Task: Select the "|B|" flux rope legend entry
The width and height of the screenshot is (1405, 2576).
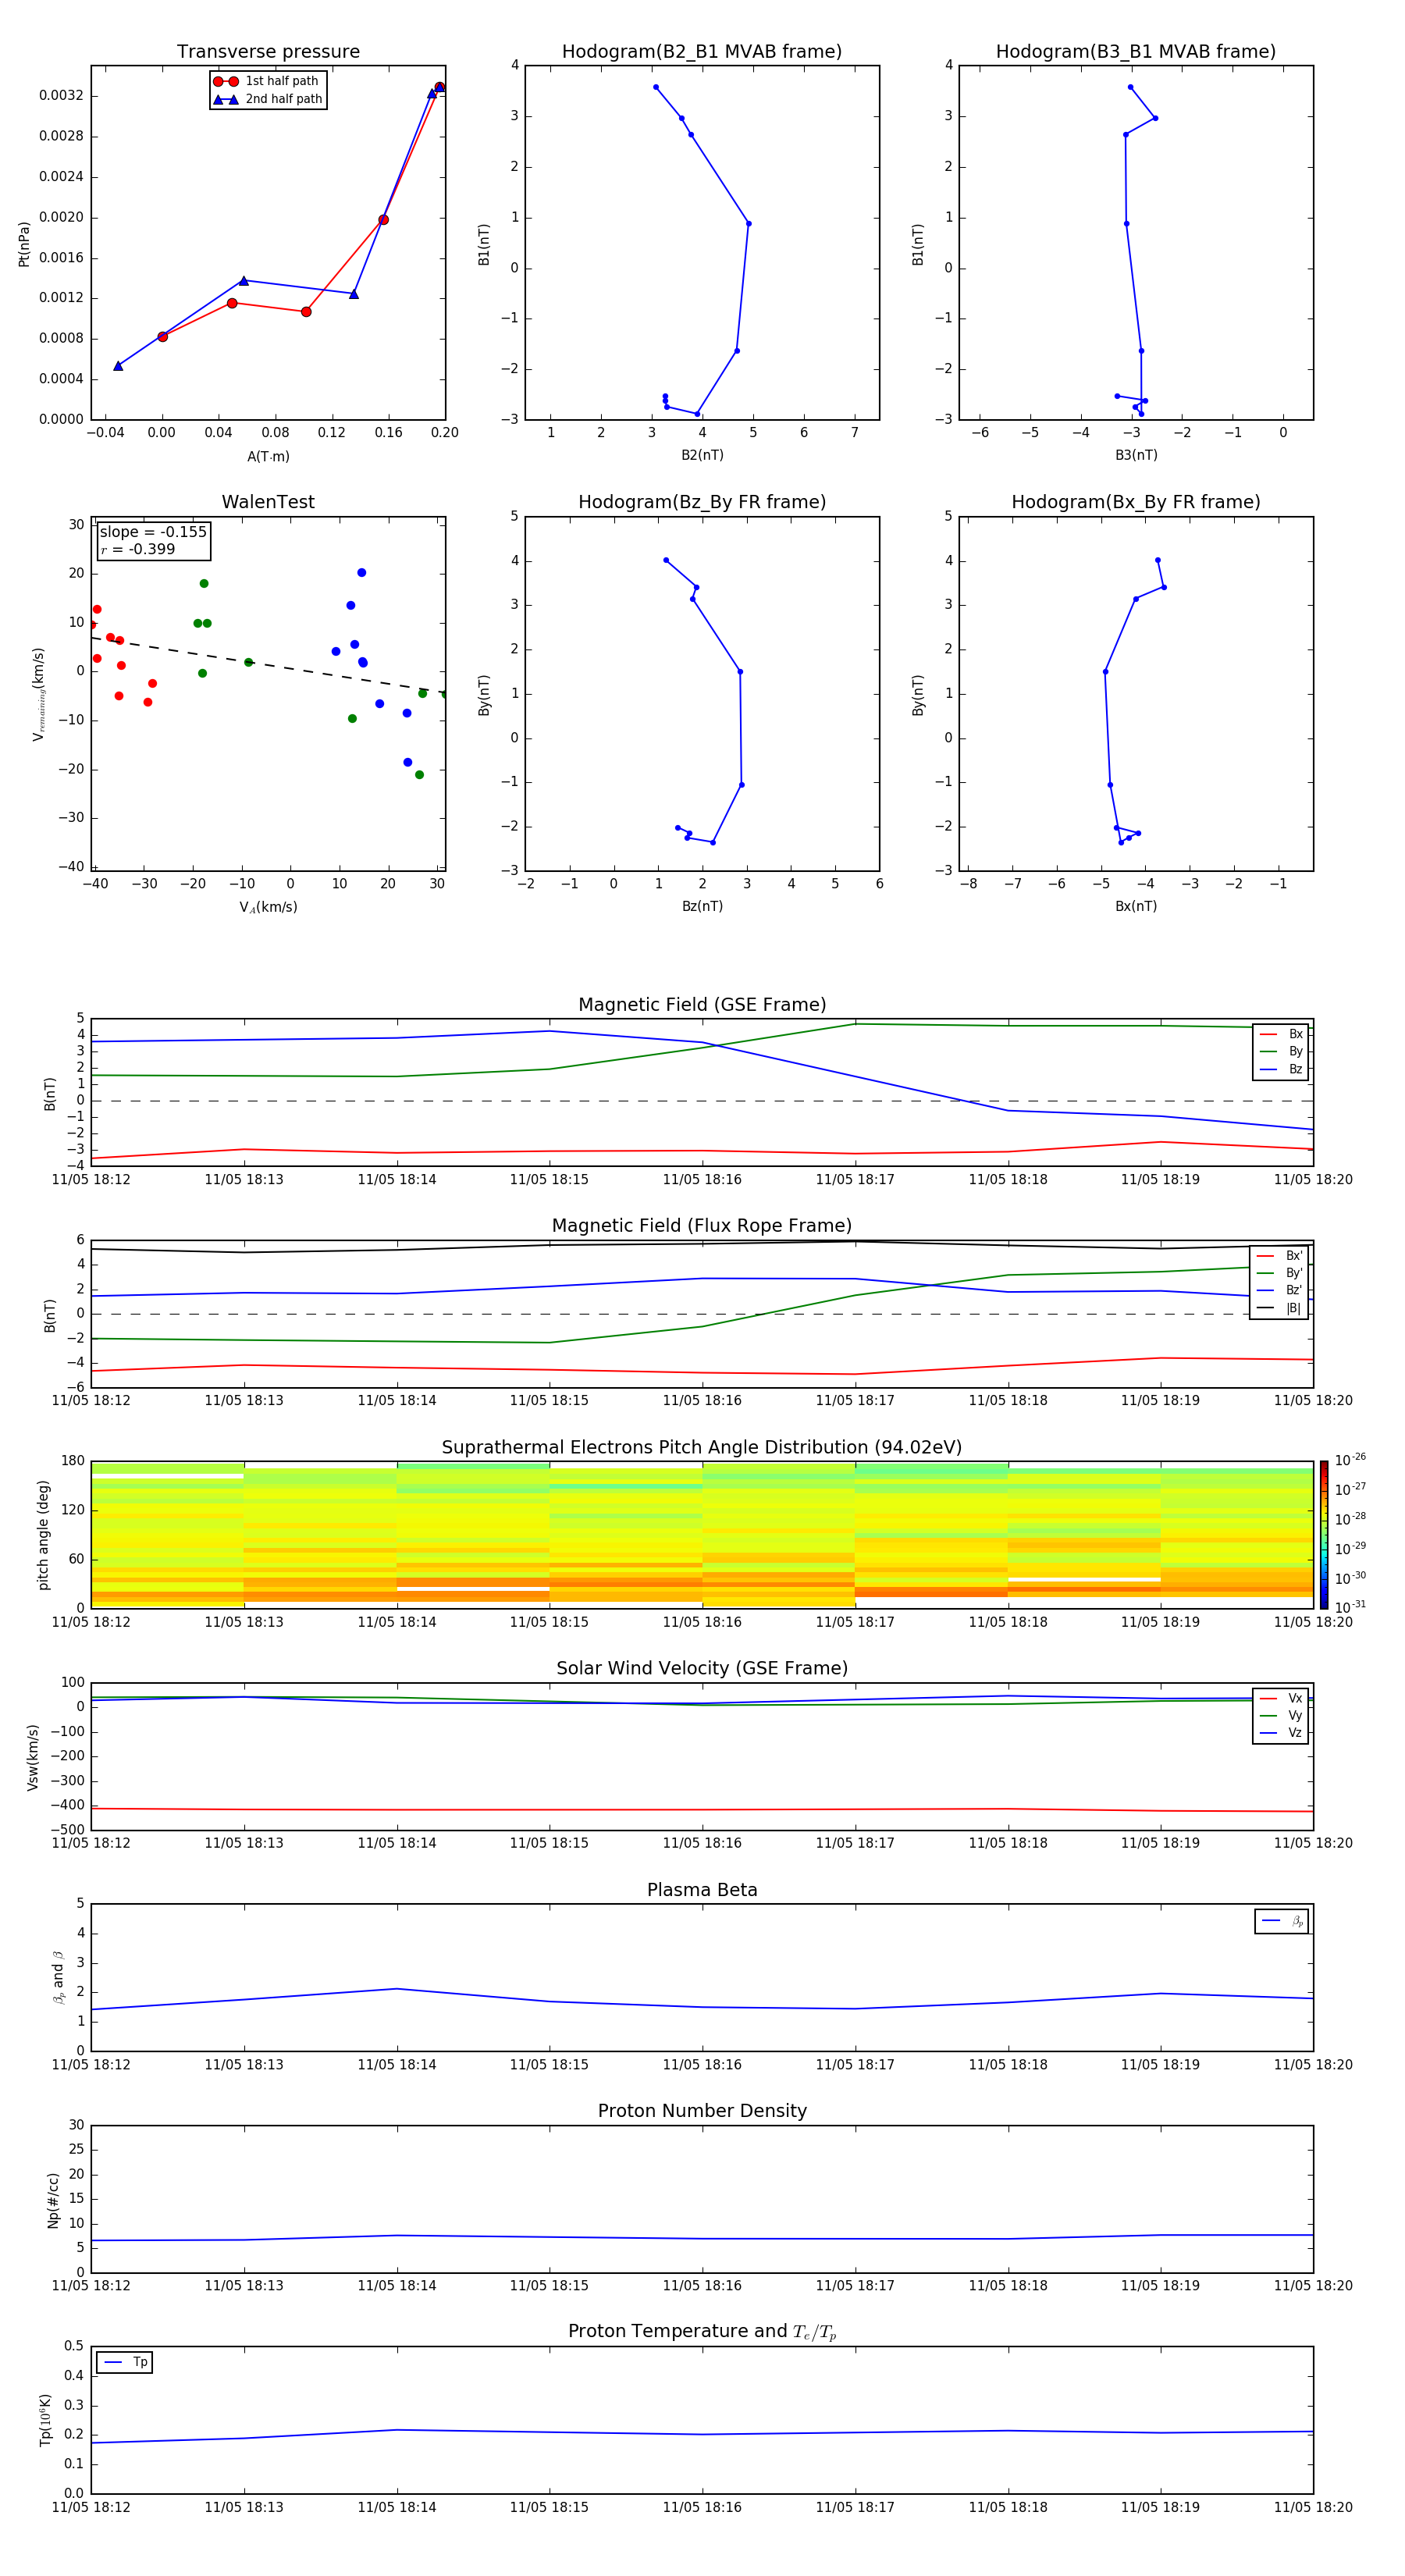Action: point(1280,1308)
